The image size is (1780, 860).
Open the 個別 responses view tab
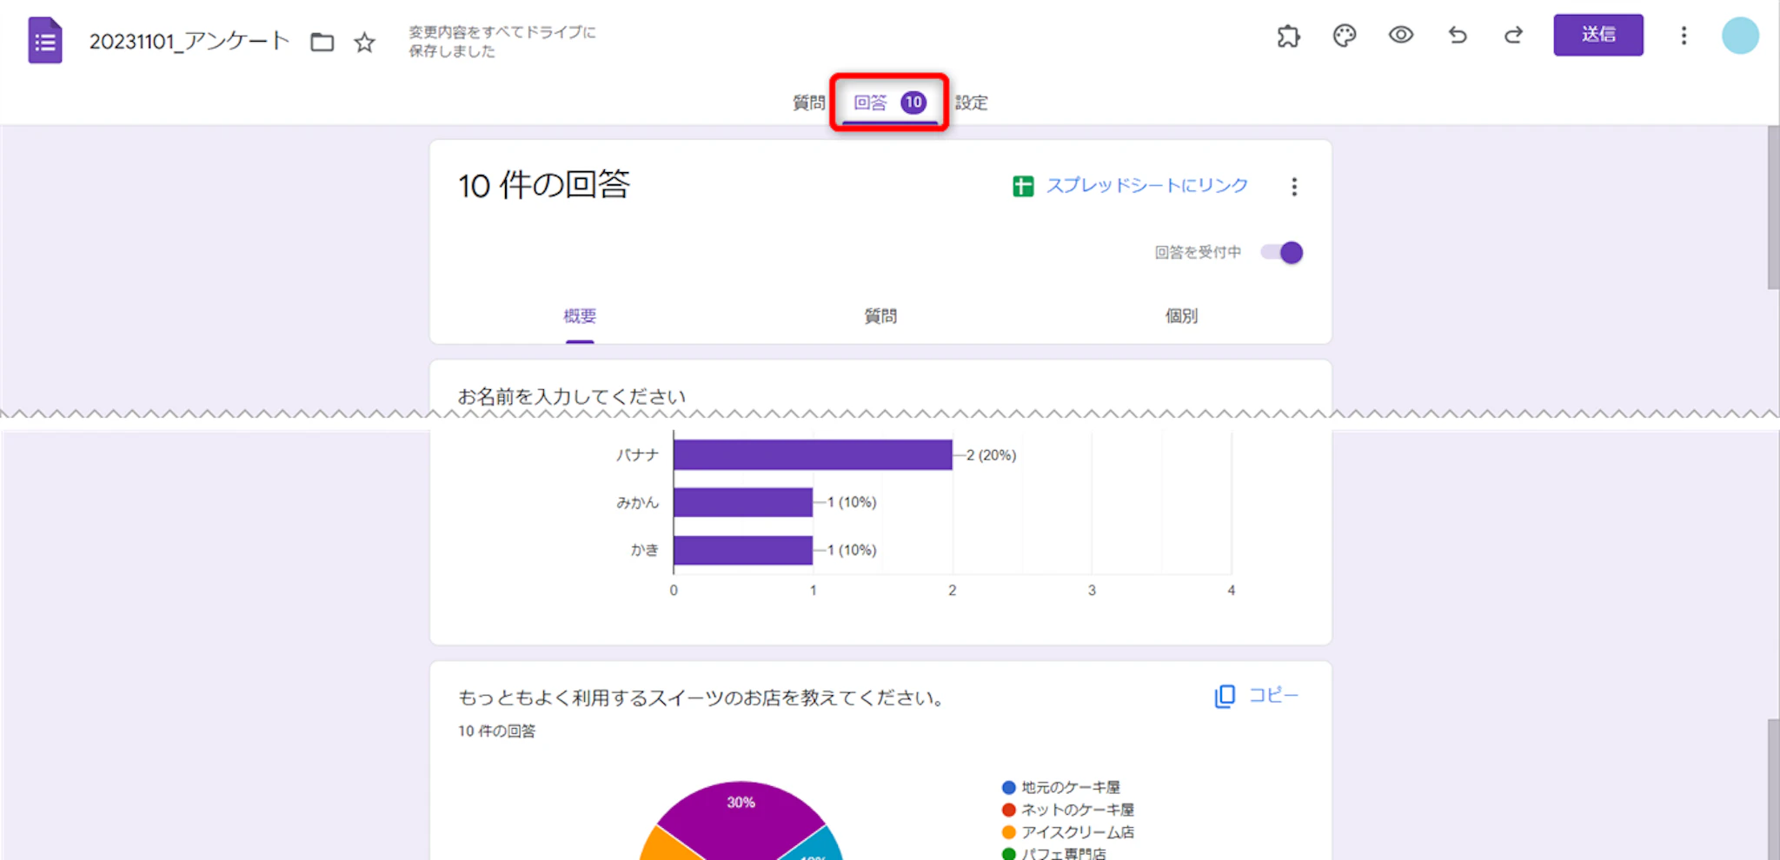coord(1181,316)
